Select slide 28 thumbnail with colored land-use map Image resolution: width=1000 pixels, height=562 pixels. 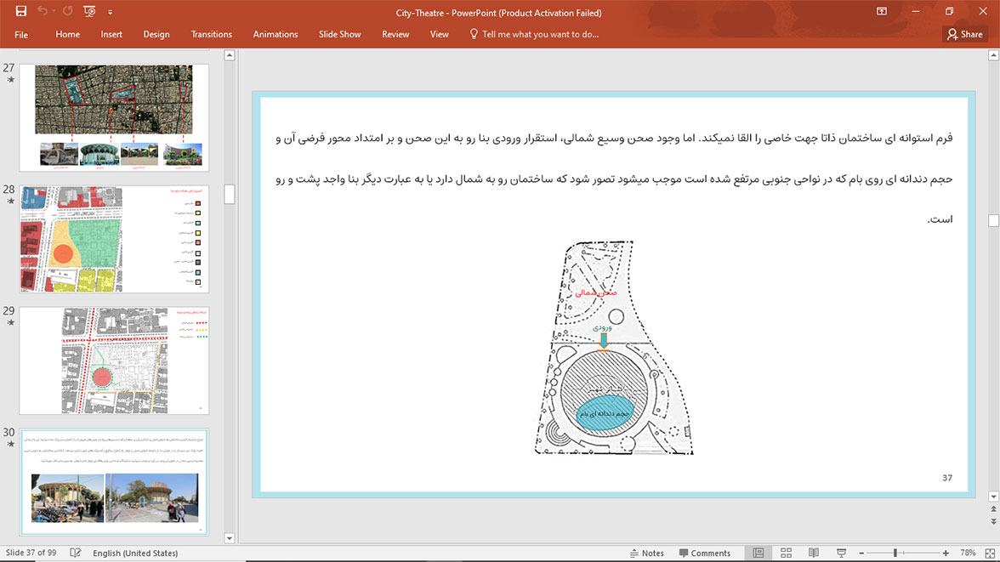[x=114, y=239]
